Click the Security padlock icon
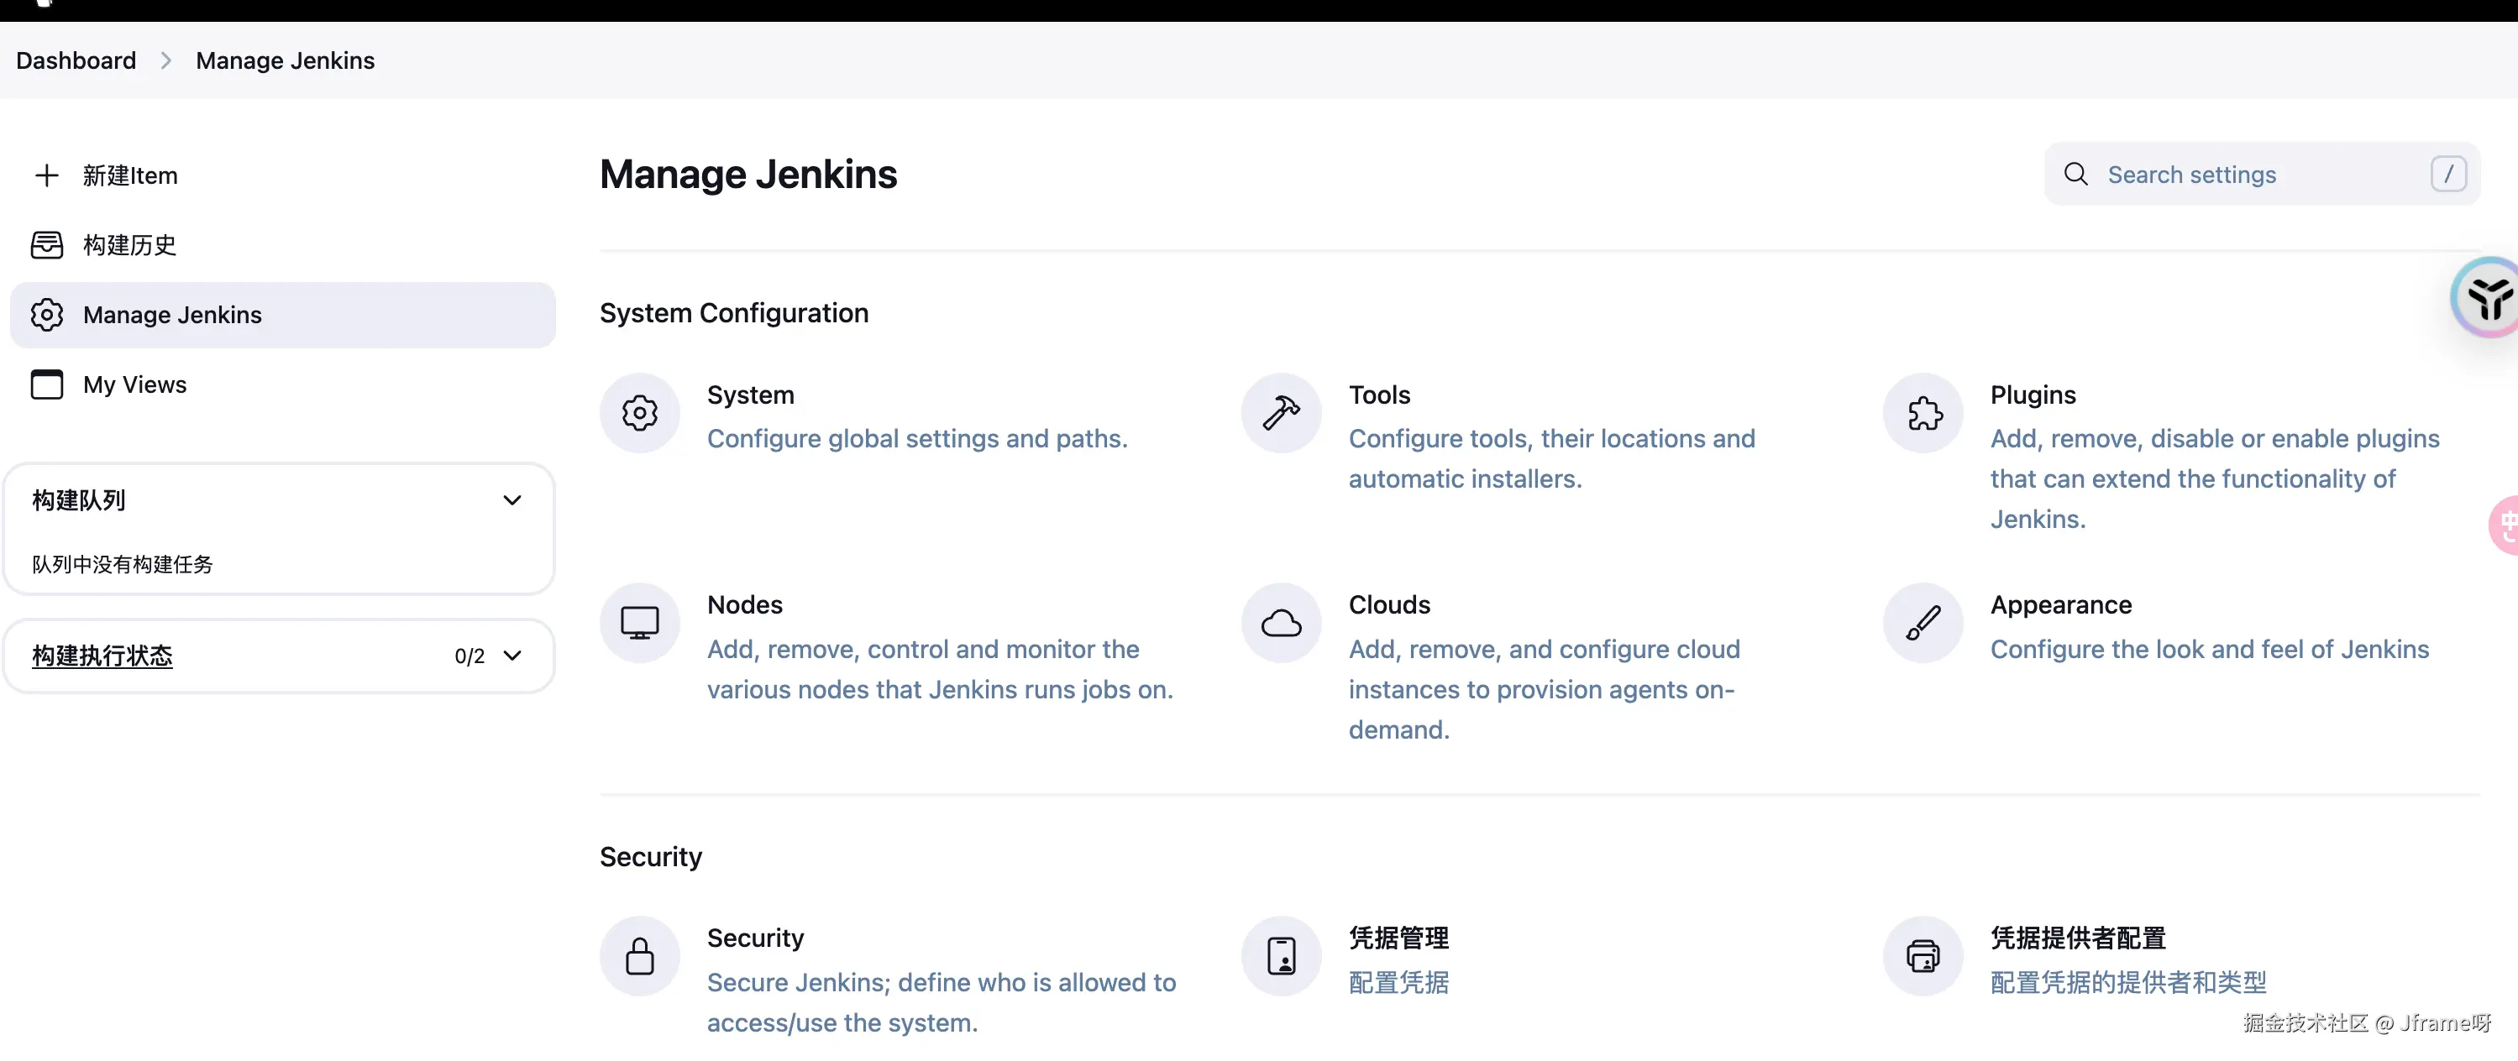 639,955
